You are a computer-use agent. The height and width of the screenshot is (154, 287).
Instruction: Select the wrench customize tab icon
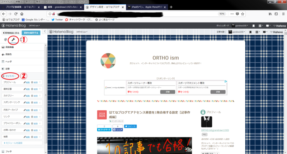click(13, 39)
